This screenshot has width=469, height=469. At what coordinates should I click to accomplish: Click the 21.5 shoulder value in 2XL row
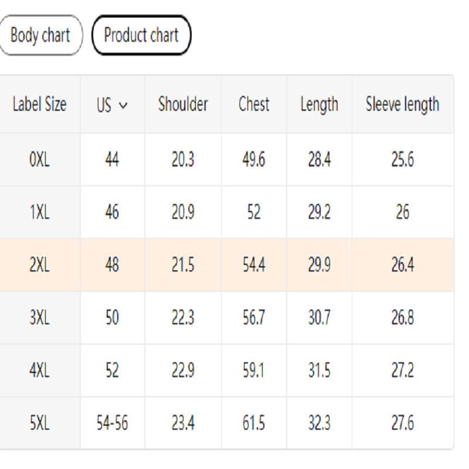[183, 265]
